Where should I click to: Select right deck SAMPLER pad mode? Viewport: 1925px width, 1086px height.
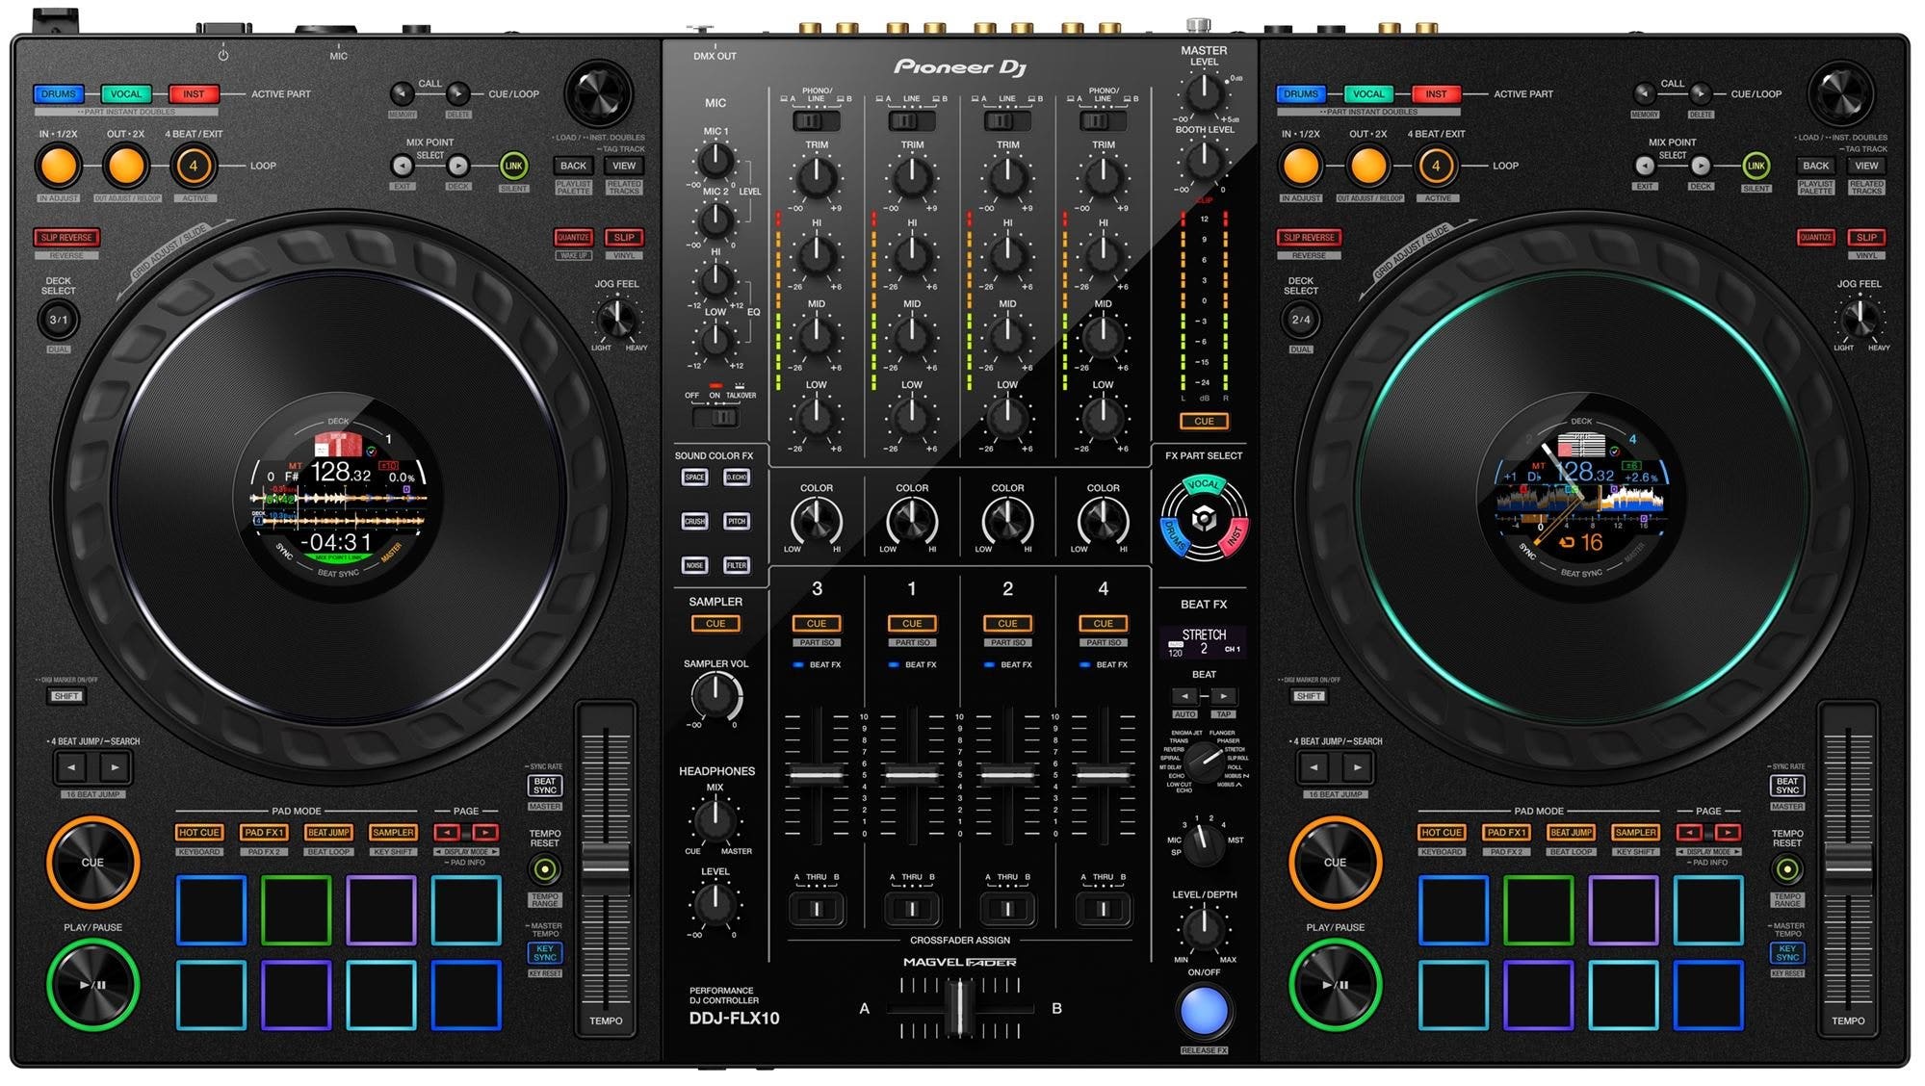1635,832
